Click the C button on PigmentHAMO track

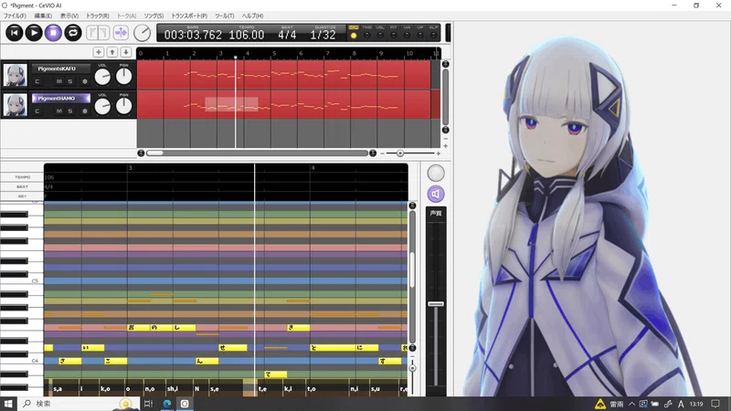click(x=37, y=111)
